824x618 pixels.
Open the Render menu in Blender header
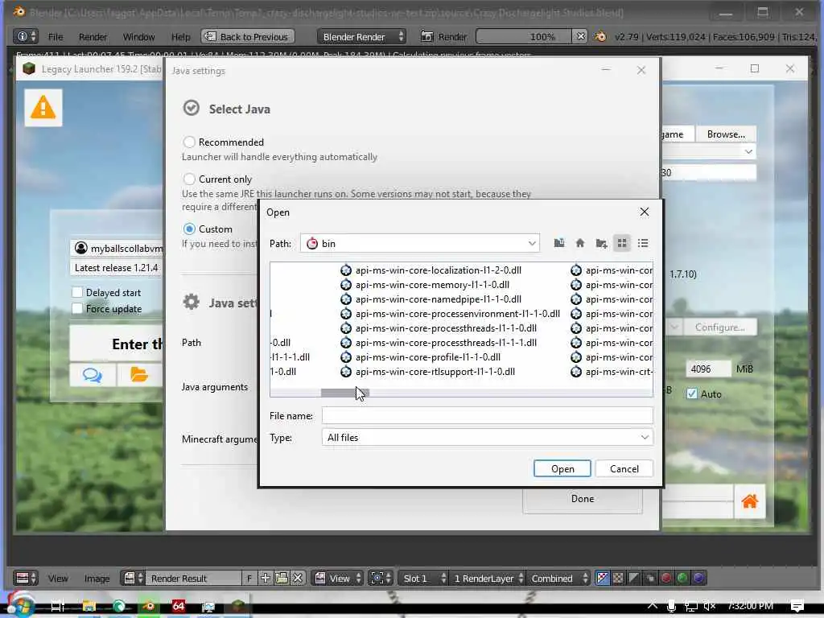point(93,37)
